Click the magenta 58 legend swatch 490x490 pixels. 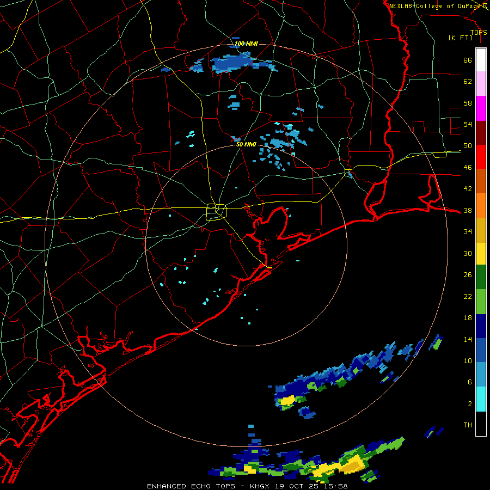481,108
